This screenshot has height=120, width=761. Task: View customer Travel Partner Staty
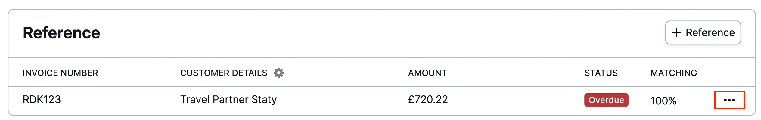pyautogui.click(x=228, y=99)
